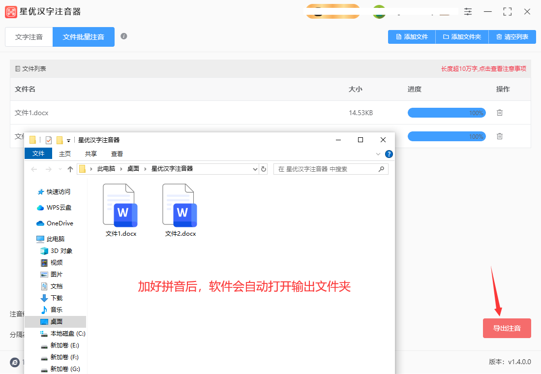Expand chevron before 此电脑 in address bar

coord(91,169)
